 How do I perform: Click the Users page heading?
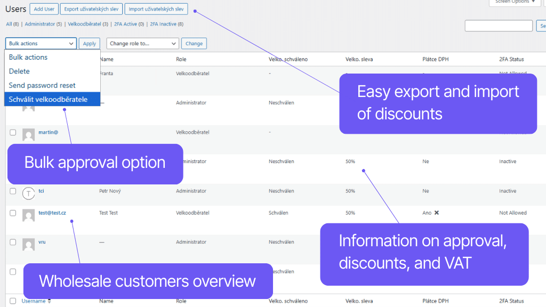pyautogui.click(x=15, y=9)
